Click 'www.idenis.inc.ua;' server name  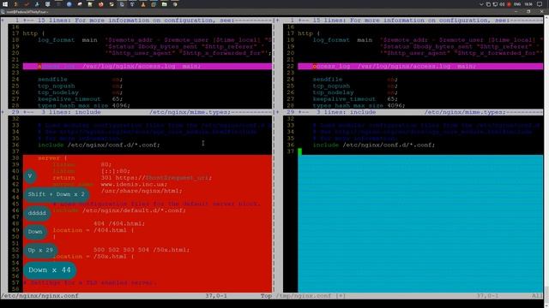134,185
